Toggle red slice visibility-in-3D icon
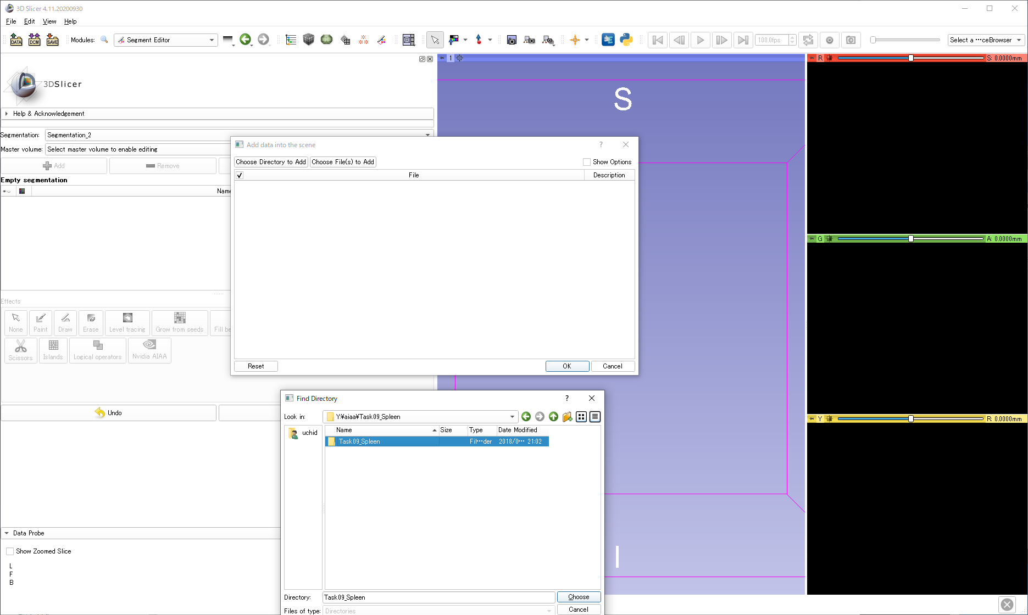Screen dimensions: 1028x615 830,58
